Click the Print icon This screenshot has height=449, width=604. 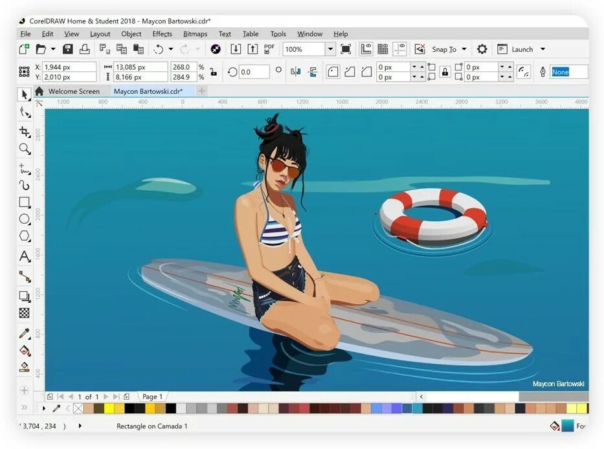point(84,49)
